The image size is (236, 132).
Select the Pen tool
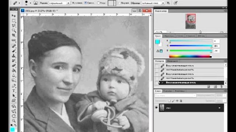pyautogui.click(x=14, y=86)
